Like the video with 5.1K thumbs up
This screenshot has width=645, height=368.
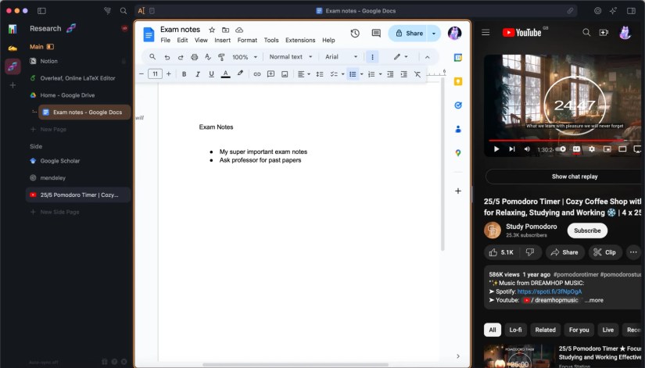502,252
